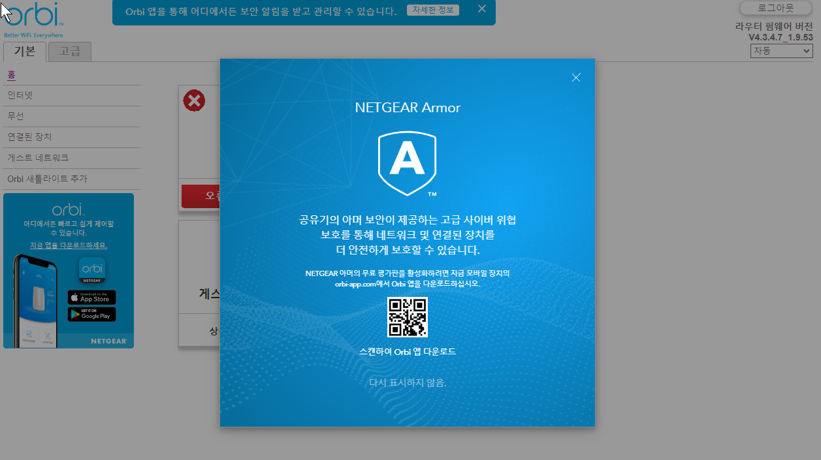The height and width of the screenshot is (460, 821).
Task: Click the NETGEAR Armor shield logo
Action: click(x=408, y=164)
